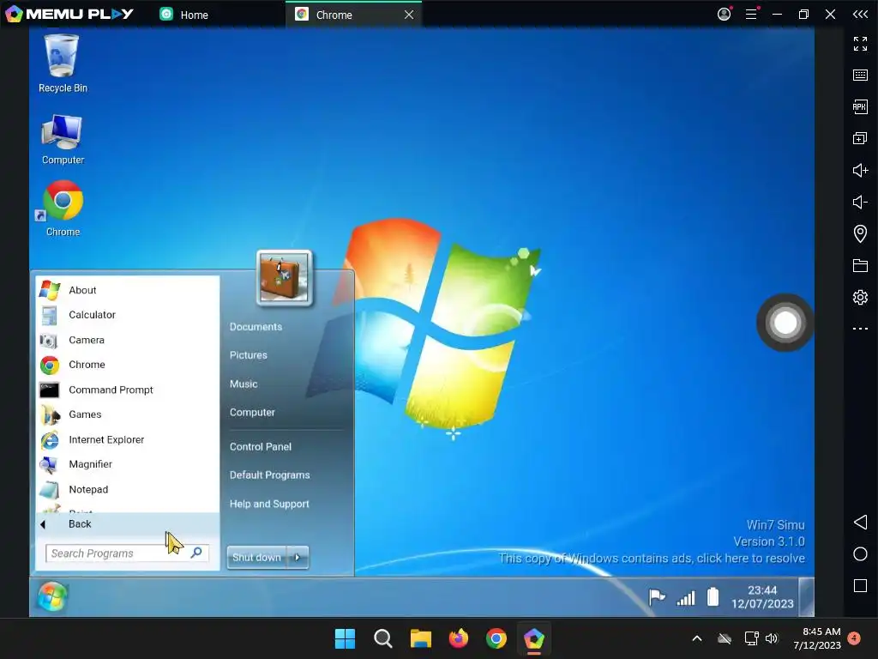
Task: Click the floating round assistive button
Action: 785,323
